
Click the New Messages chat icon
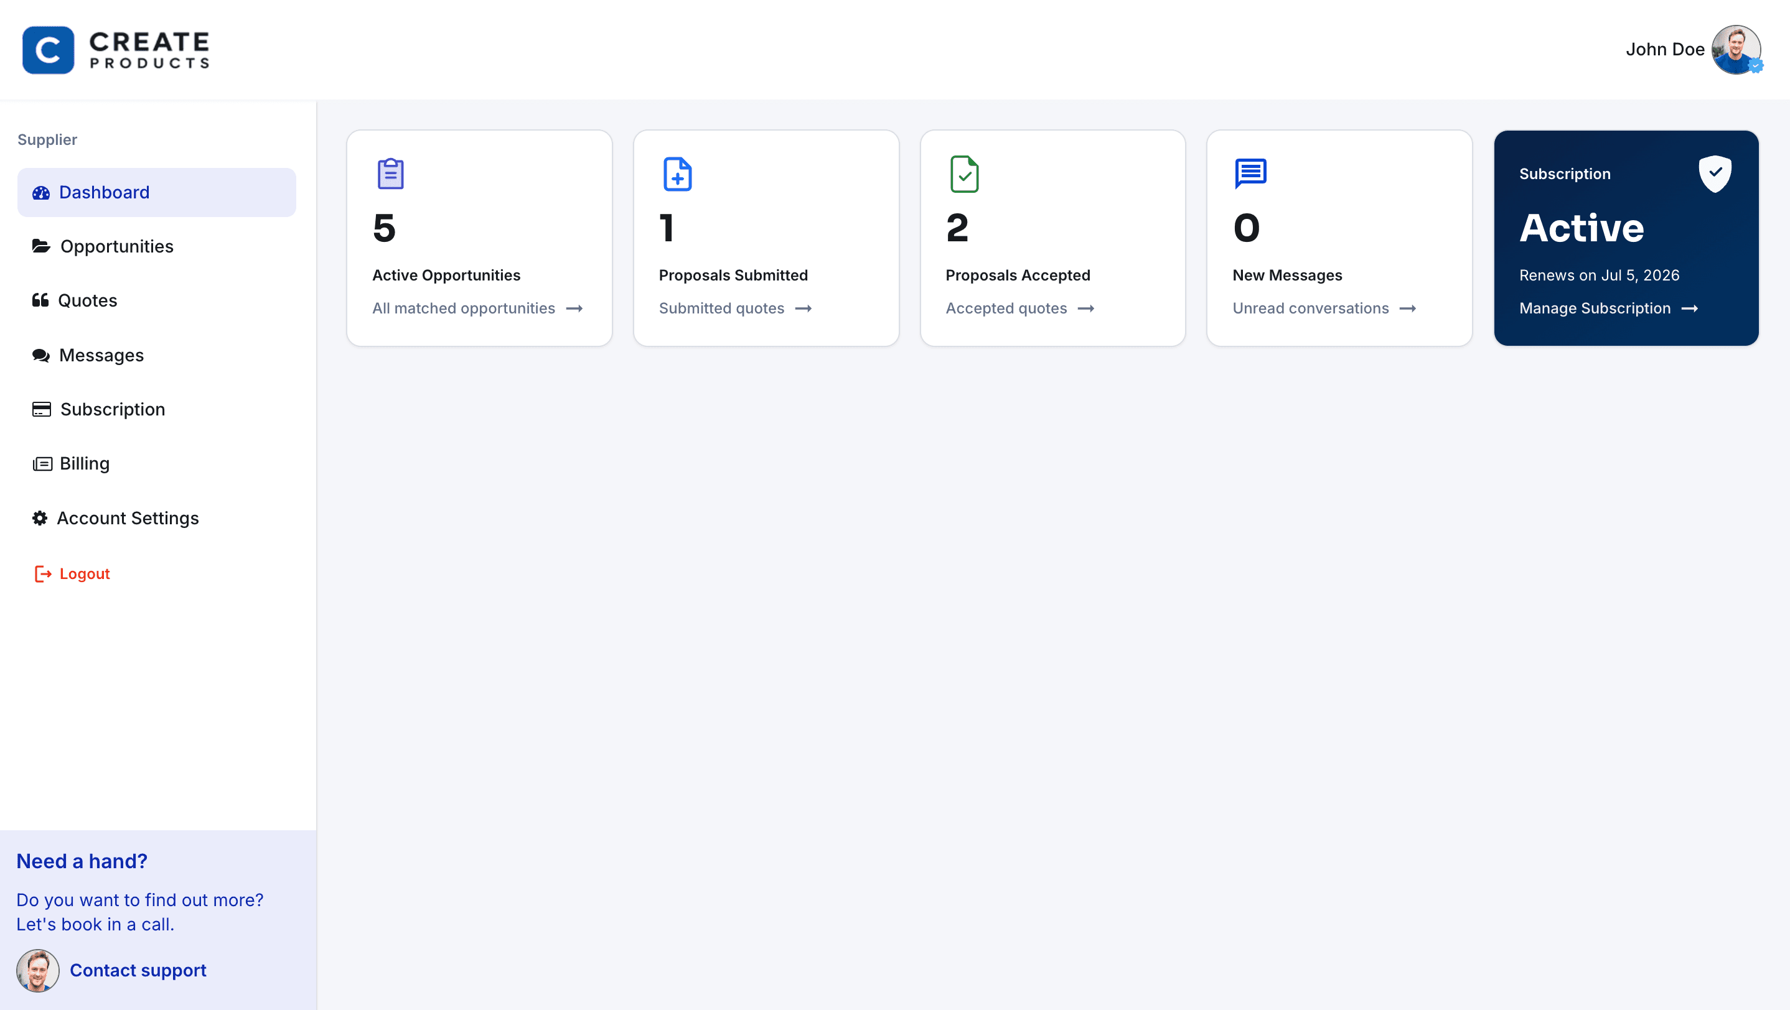[x=1251, y=174]
